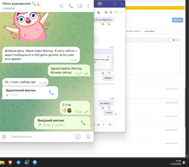Viewport: 189px width, 167px height.
Task: Add reaction under the 'то не збрешиш' message
Action: click(109, 24)
